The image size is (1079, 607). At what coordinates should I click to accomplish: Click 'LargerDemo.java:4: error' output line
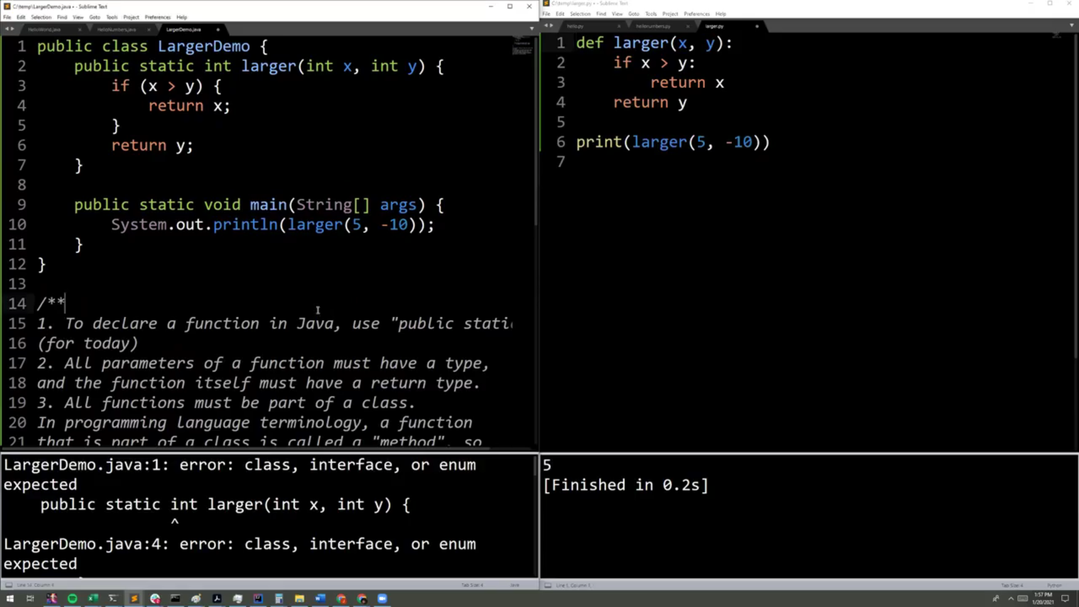240,544
